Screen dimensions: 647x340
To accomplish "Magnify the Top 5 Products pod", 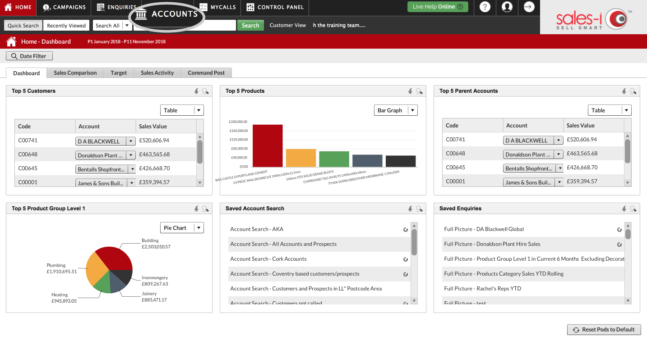I will tap(419, 91).
